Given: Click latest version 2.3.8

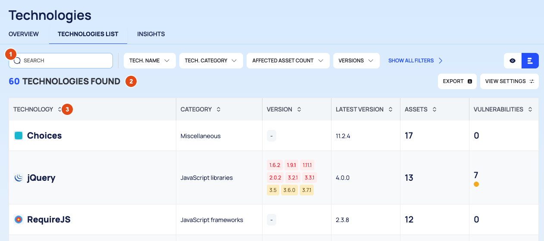Looking at the screenshot, I should point(342,220).
